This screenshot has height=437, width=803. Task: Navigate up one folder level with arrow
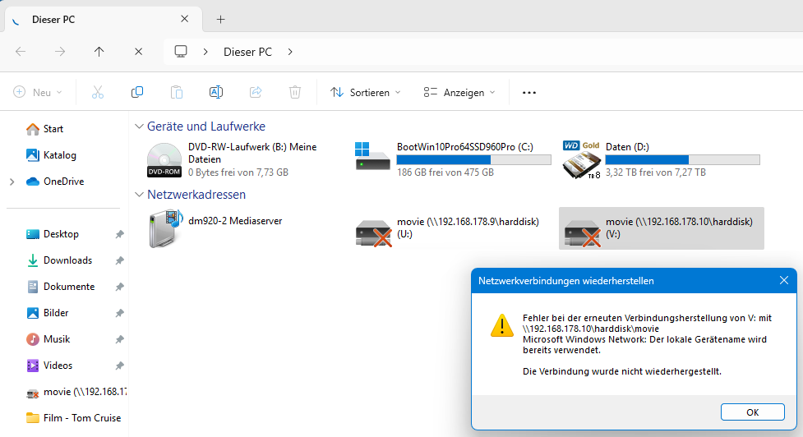[99, 51]
